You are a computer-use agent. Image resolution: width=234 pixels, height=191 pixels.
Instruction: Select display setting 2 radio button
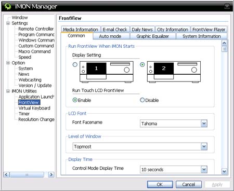[142, 65]
